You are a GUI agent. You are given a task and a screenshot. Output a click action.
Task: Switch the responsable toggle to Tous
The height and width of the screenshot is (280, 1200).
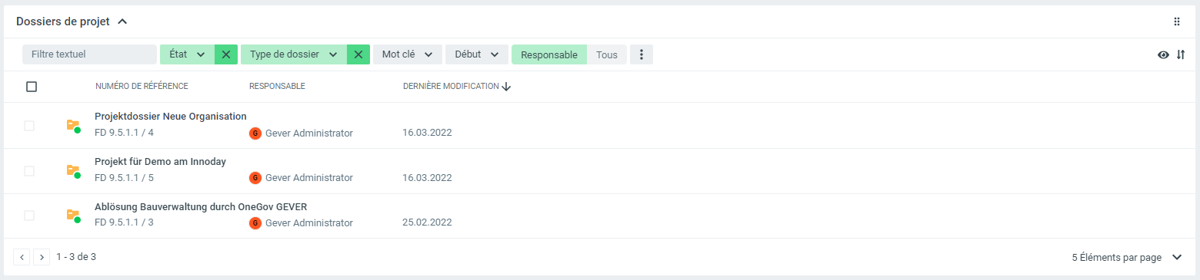(x=607, y=54)
